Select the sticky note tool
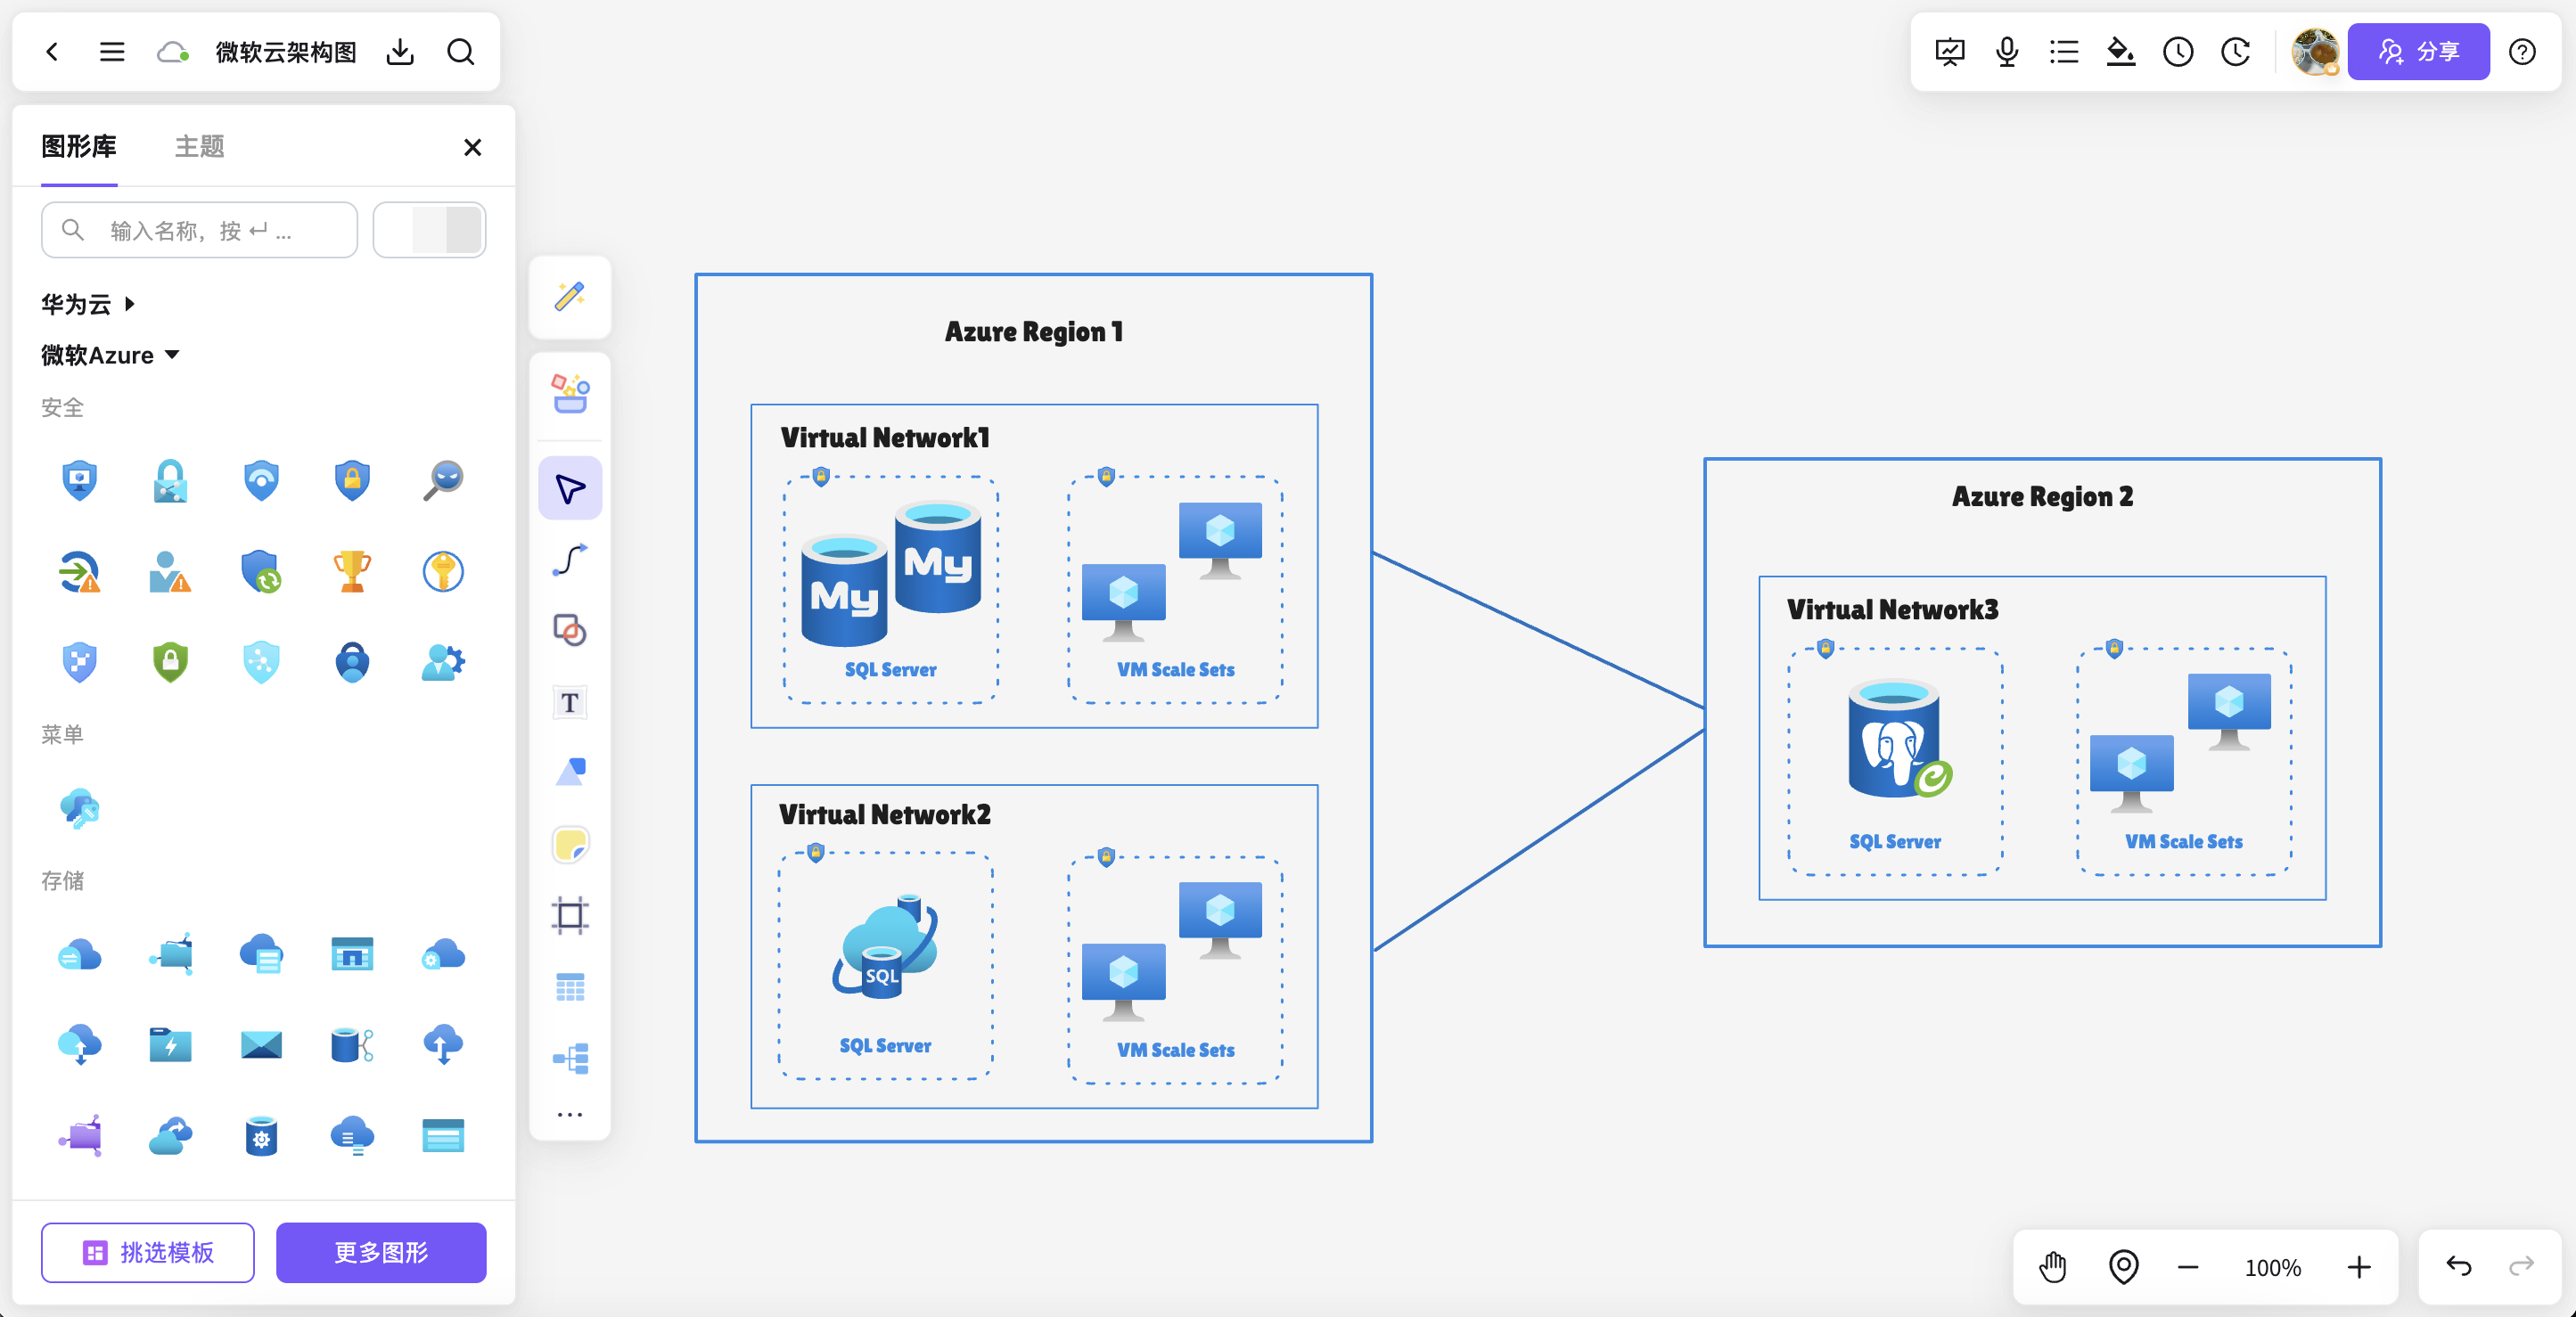The height and width of the screenshot is (1317, 2576). pyautogui.click(x=570, y=844)
